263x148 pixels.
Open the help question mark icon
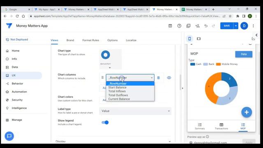[179, 26]
